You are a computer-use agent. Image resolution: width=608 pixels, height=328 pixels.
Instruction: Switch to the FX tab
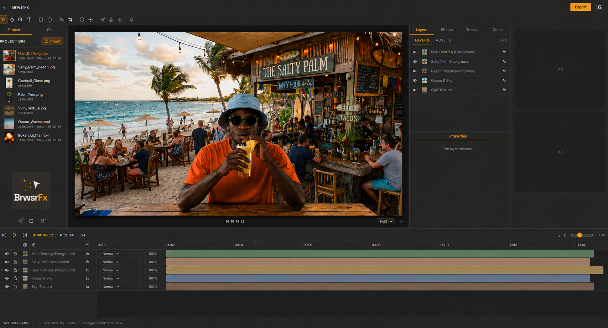49,30
